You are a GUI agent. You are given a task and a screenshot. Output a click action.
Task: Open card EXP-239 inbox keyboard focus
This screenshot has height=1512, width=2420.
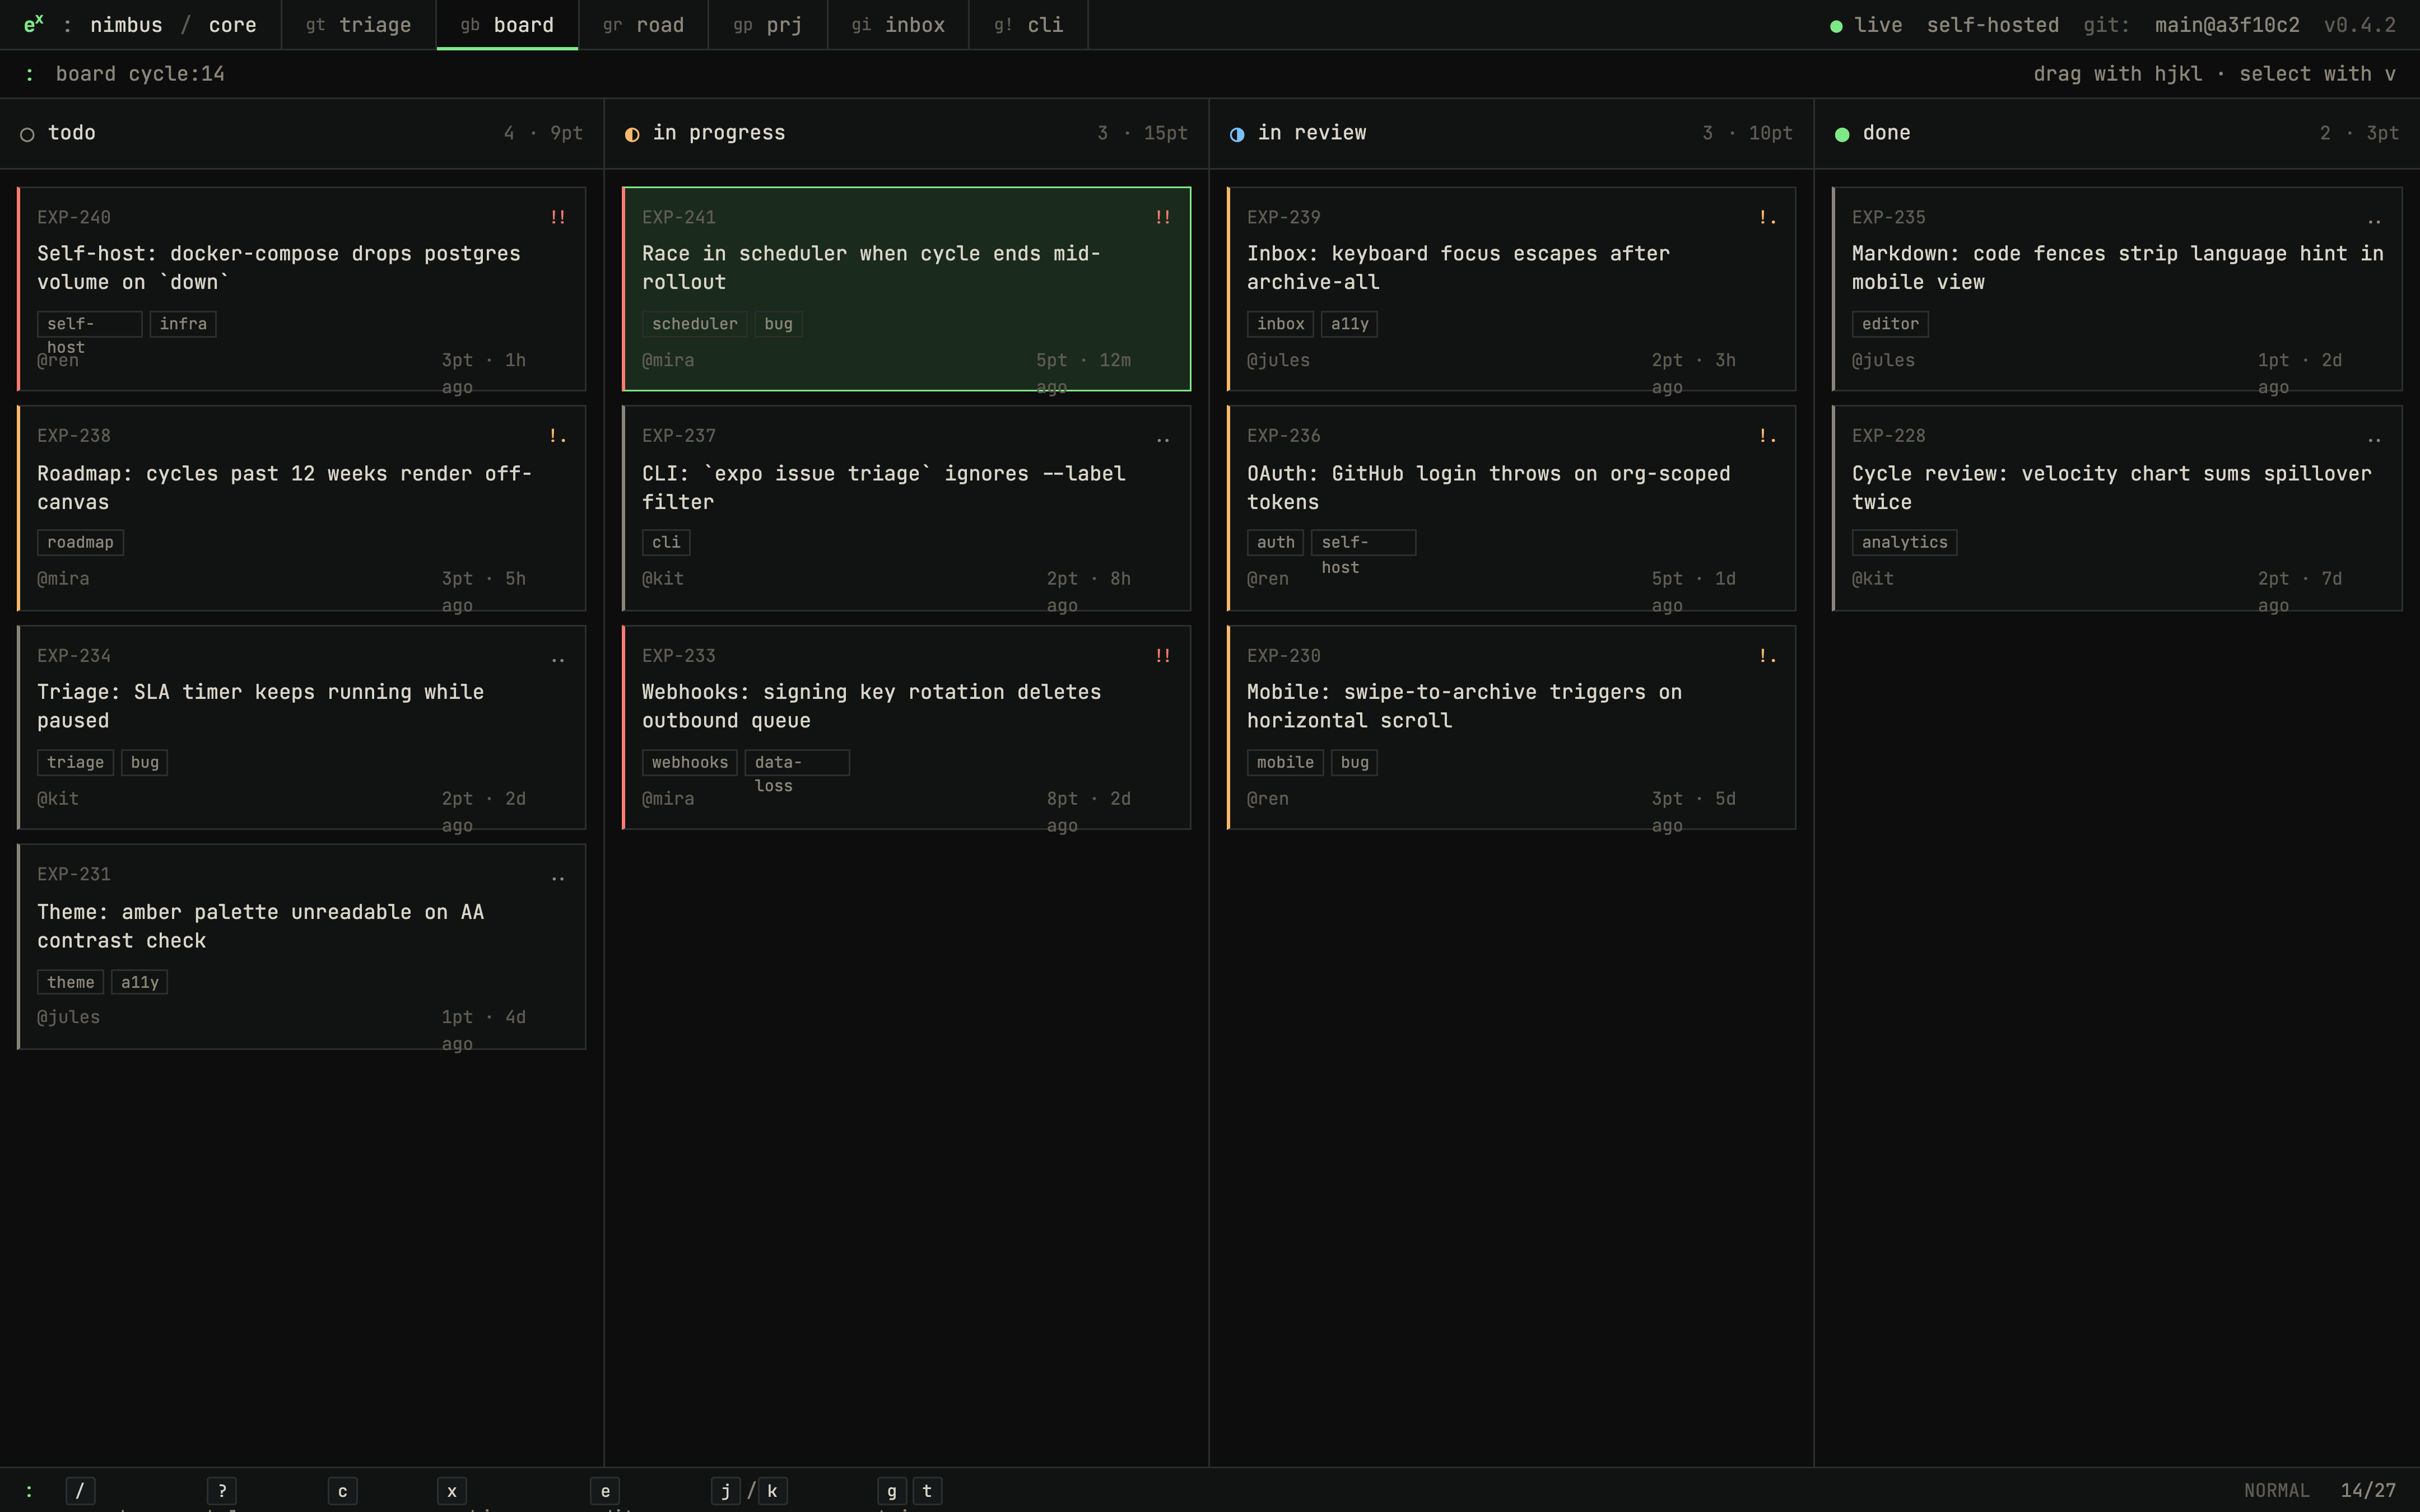tap(1511, 289)
